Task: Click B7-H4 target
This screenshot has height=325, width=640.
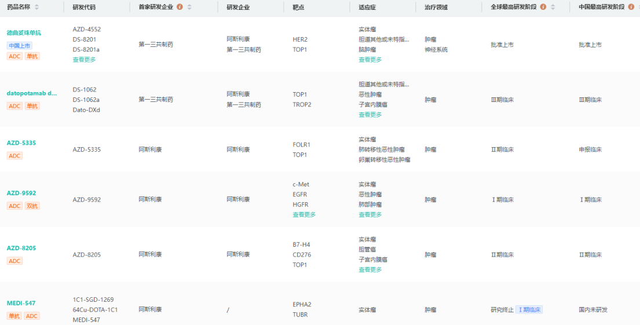Action: pos(301,244)
